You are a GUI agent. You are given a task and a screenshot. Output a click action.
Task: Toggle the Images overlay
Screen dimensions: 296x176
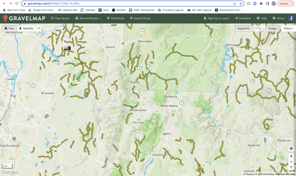pyautogui.click(x=272, y=28)
